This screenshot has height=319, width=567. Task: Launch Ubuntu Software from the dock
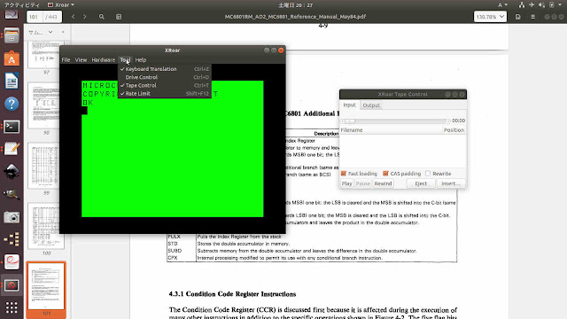tap(12, 58)
